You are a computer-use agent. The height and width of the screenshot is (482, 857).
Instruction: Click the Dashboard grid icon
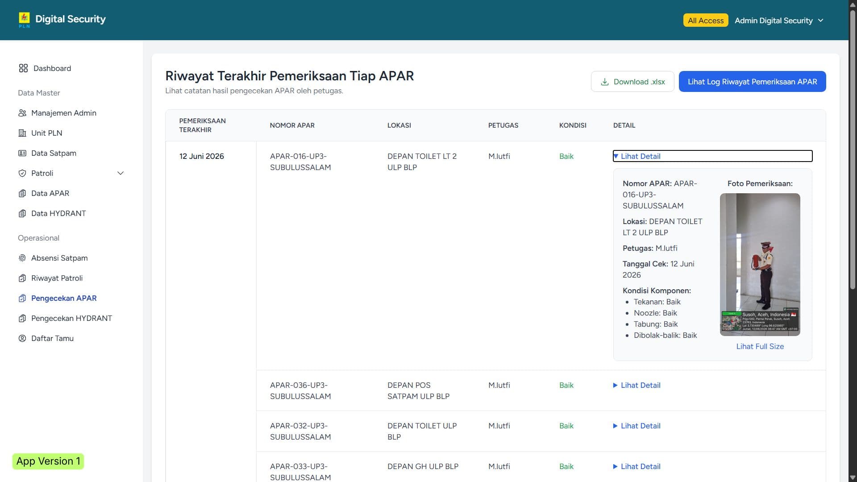point(23,68)
